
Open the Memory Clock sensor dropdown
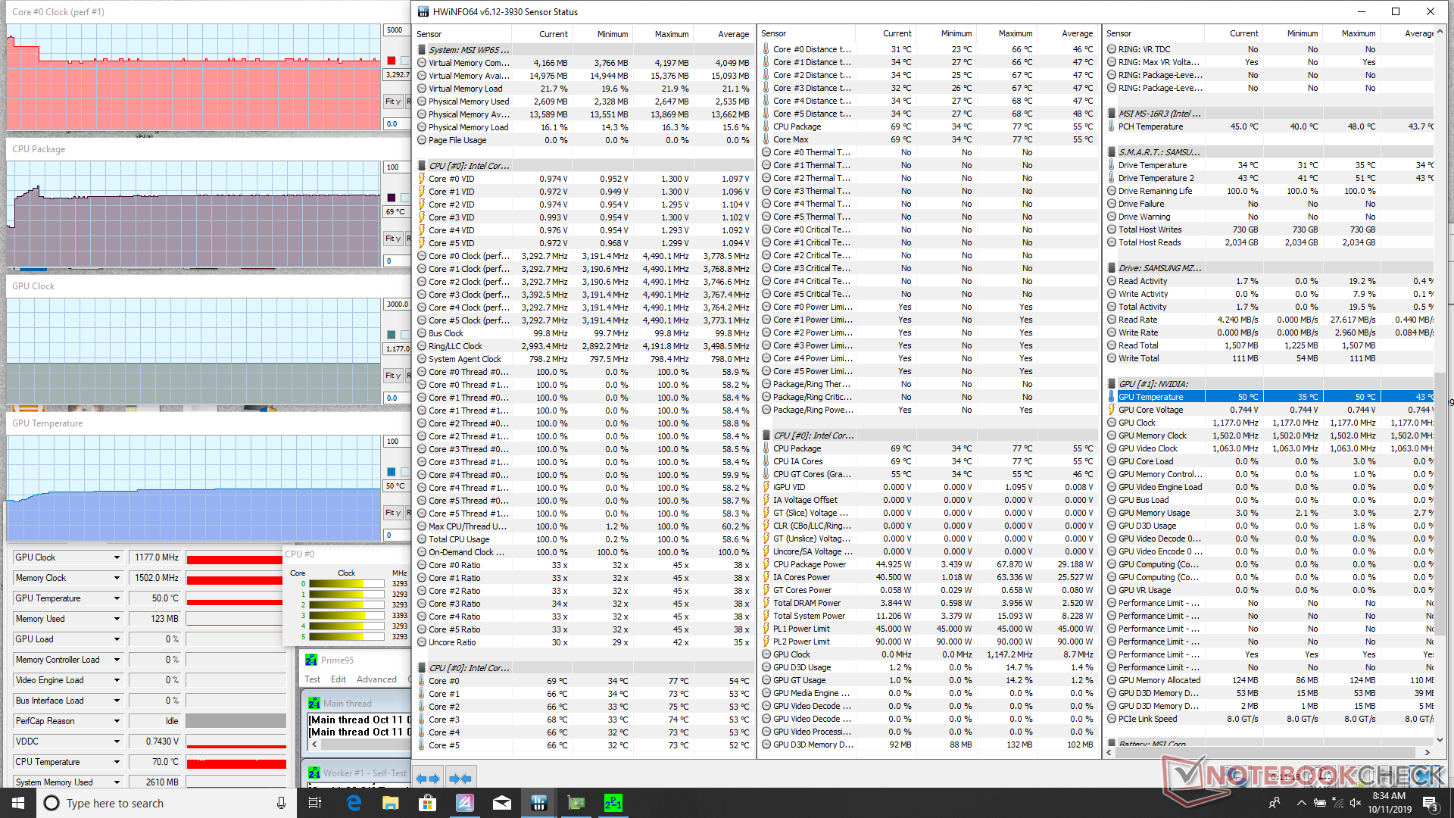pyautogui.click(x=117, y=578)
